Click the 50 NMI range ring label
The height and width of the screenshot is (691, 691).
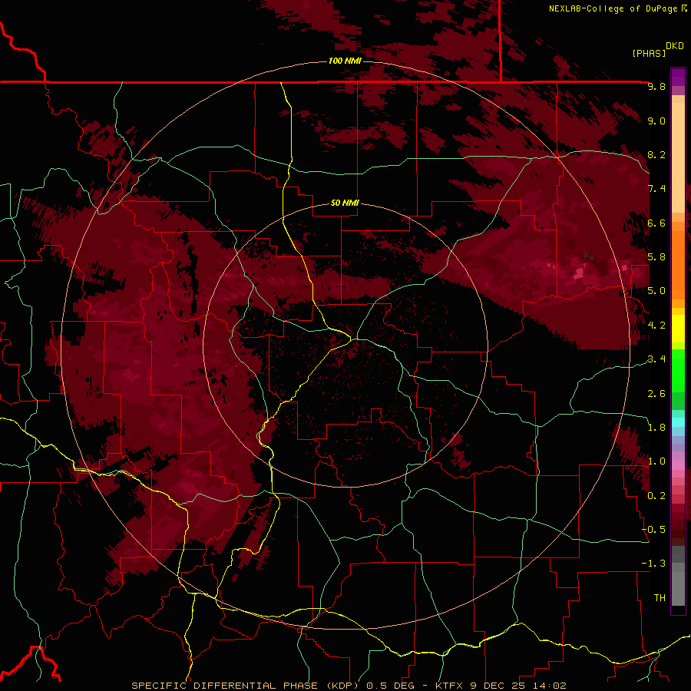(x=345, y=203)
